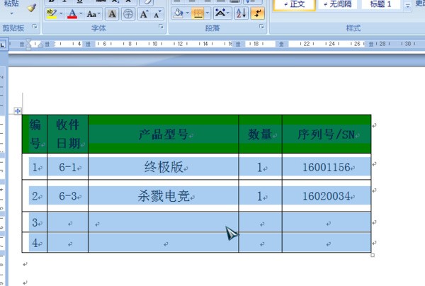
Task: Click the 产品型号 header cell
Action: pyautogui.click(x=164, y=134)
